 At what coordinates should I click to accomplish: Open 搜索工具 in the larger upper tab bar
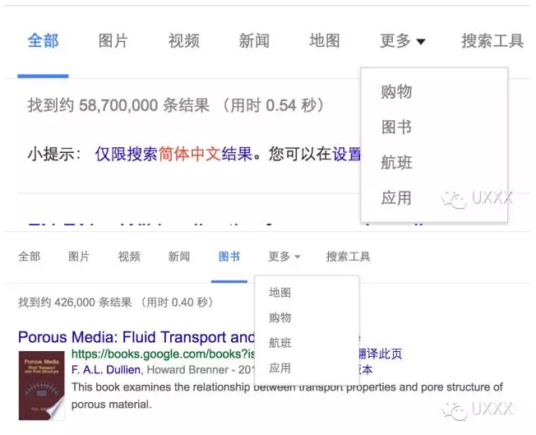[492, 41]
